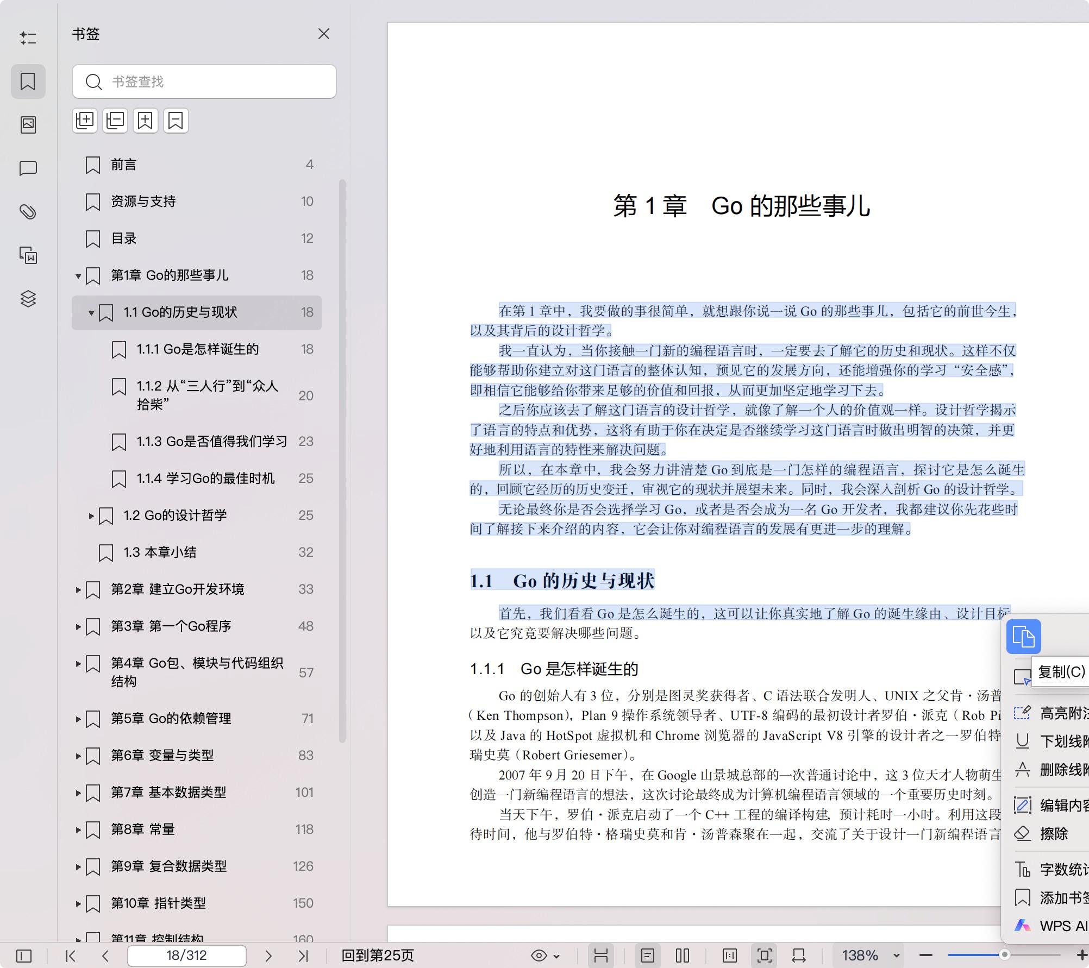Select 擦除 in the context menu

click(1053, 833)
